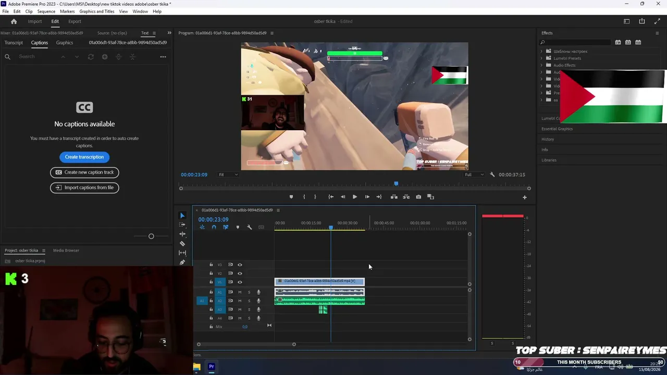Screen dimensions: 667x375
Task: Open Premiere Pro from Windows taskbar
Action: click(x=212, y=367)
